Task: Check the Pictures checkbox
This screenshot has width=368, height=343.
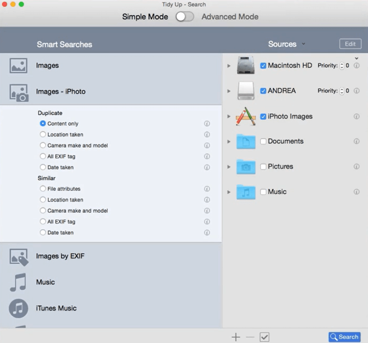Action: [263, 167]
